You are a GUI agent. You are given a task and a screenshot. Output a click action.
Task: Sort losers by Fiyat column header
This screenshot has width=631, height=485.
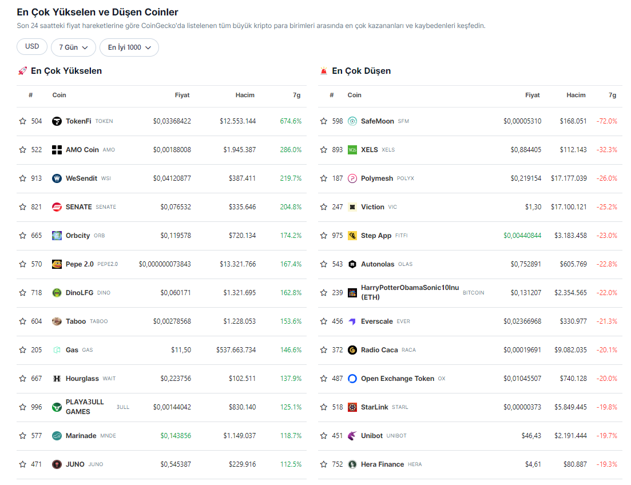pos(532,95)
